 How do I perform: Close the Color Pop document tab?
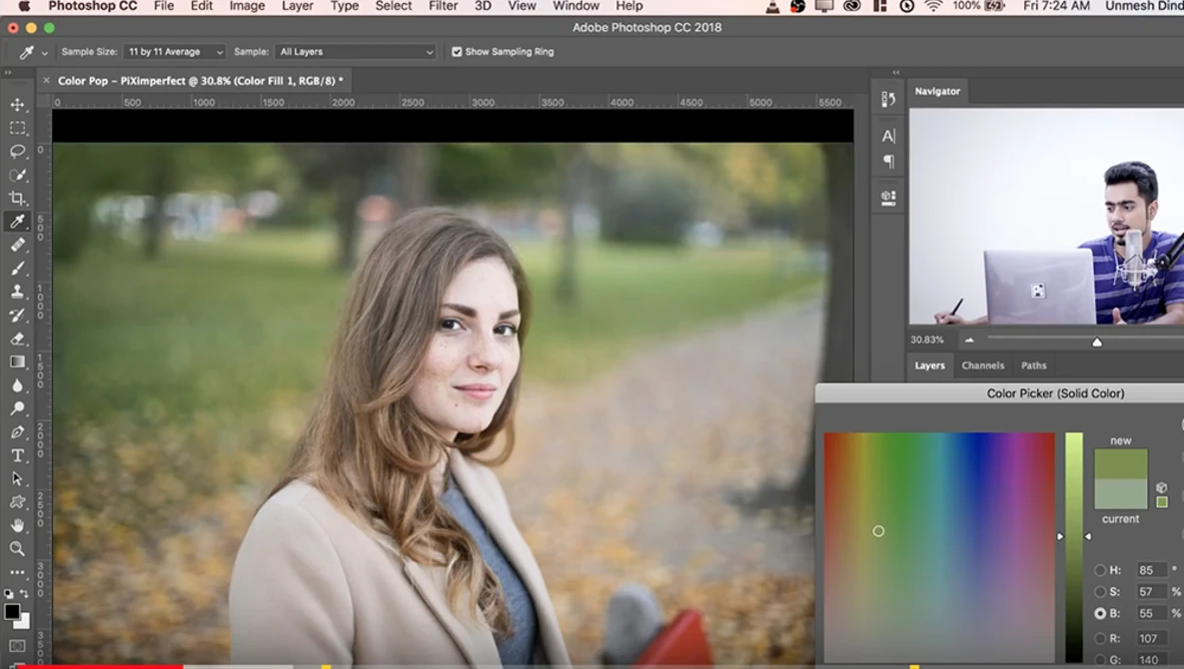point(46,80)
